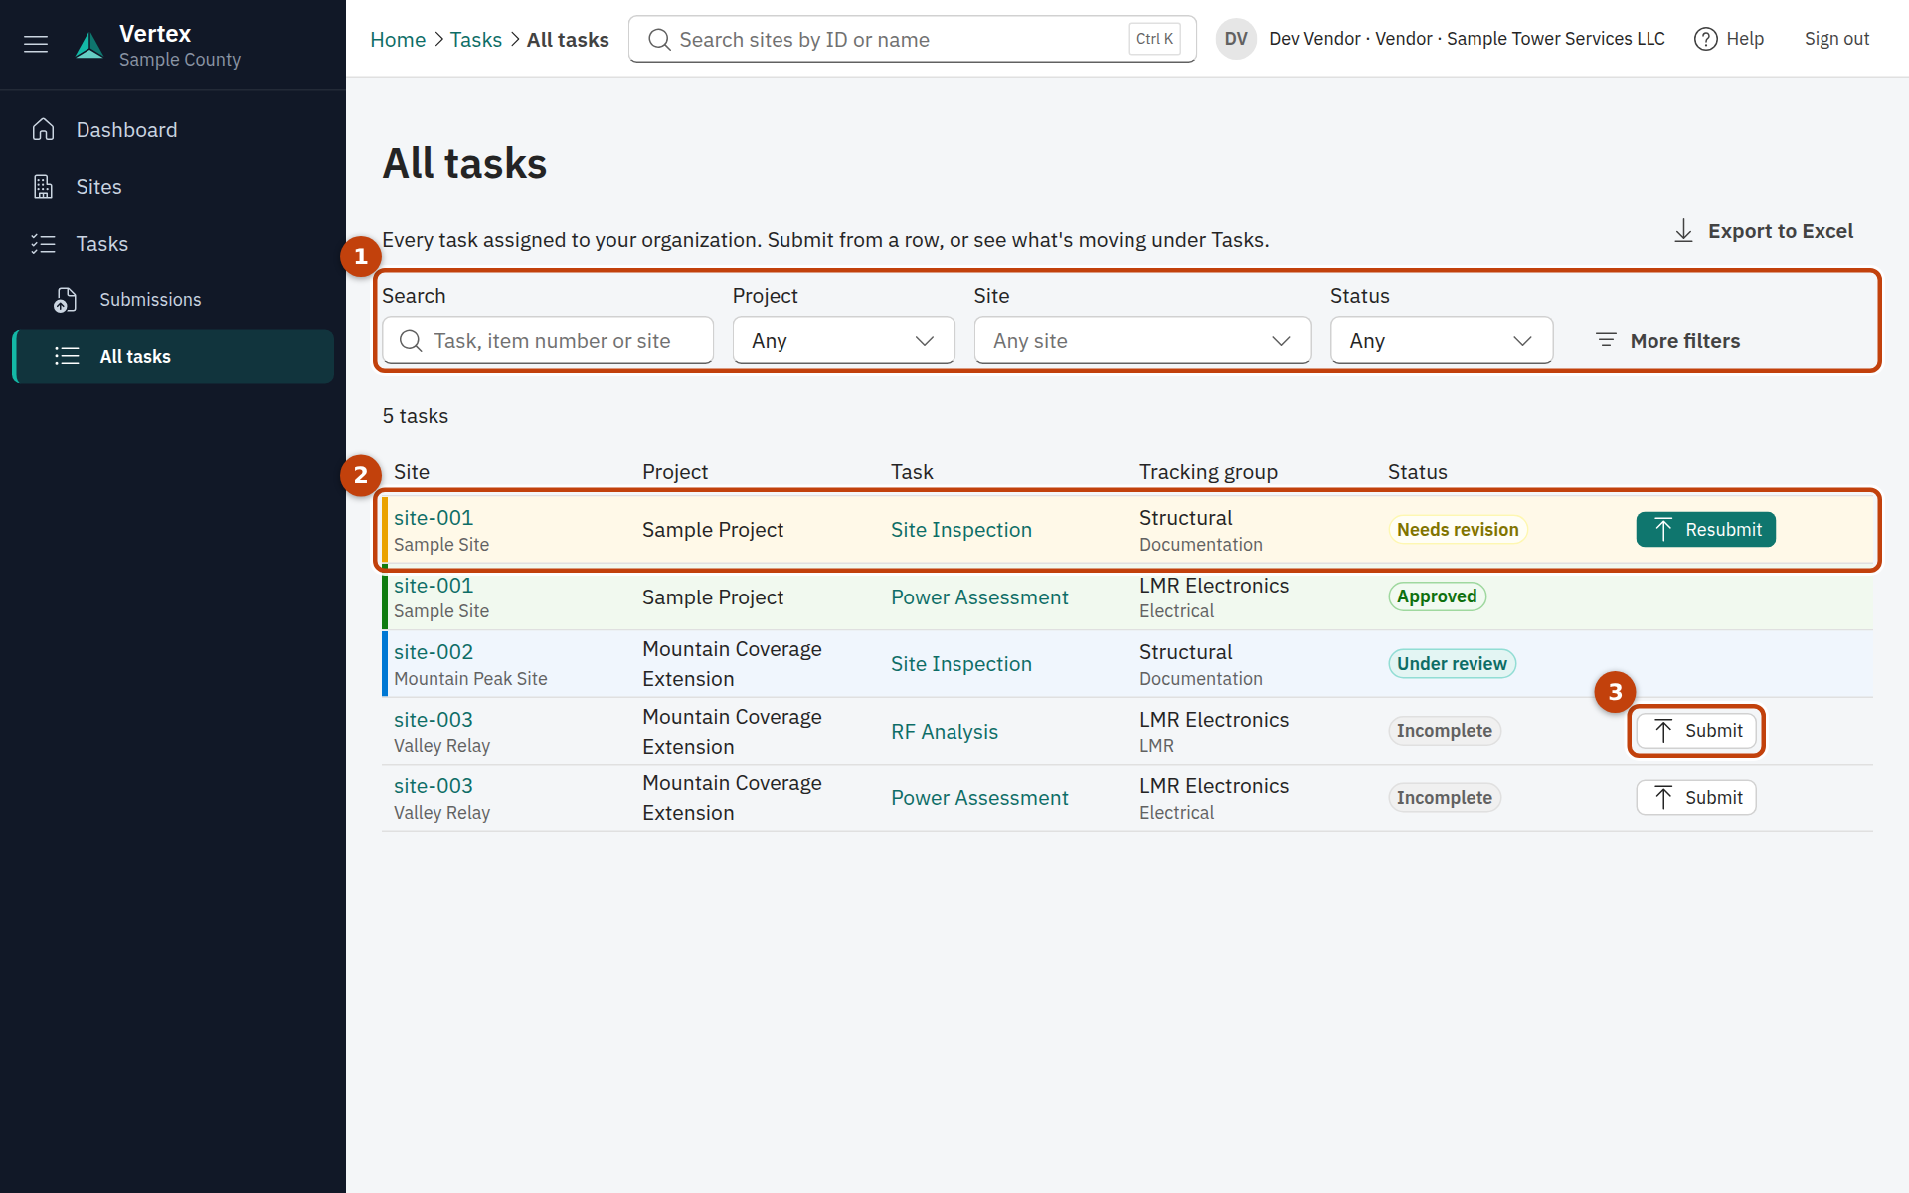Submit the site-003 Power Assessment task
This screenshot has width=1909, height=1193.
click(x=1695, y=797)
